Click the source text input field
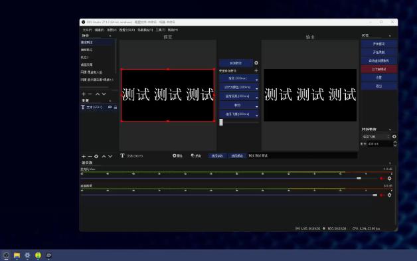417x261 pixels. tap(302, 155)
